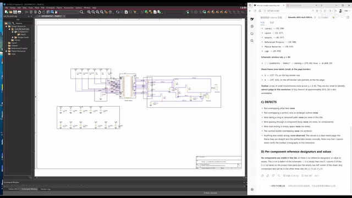352x198 pixels.
Task: Open the PSpice menu
Action: [59, 8]
